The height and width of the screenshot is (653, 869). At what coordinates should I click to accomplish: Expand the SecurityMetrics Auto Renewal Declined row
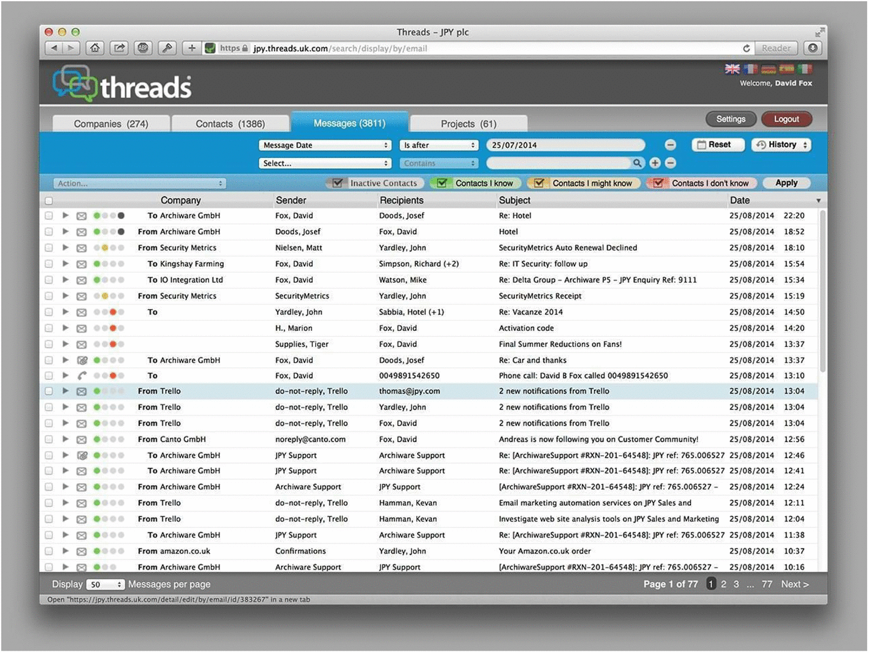tap(65, 248)
